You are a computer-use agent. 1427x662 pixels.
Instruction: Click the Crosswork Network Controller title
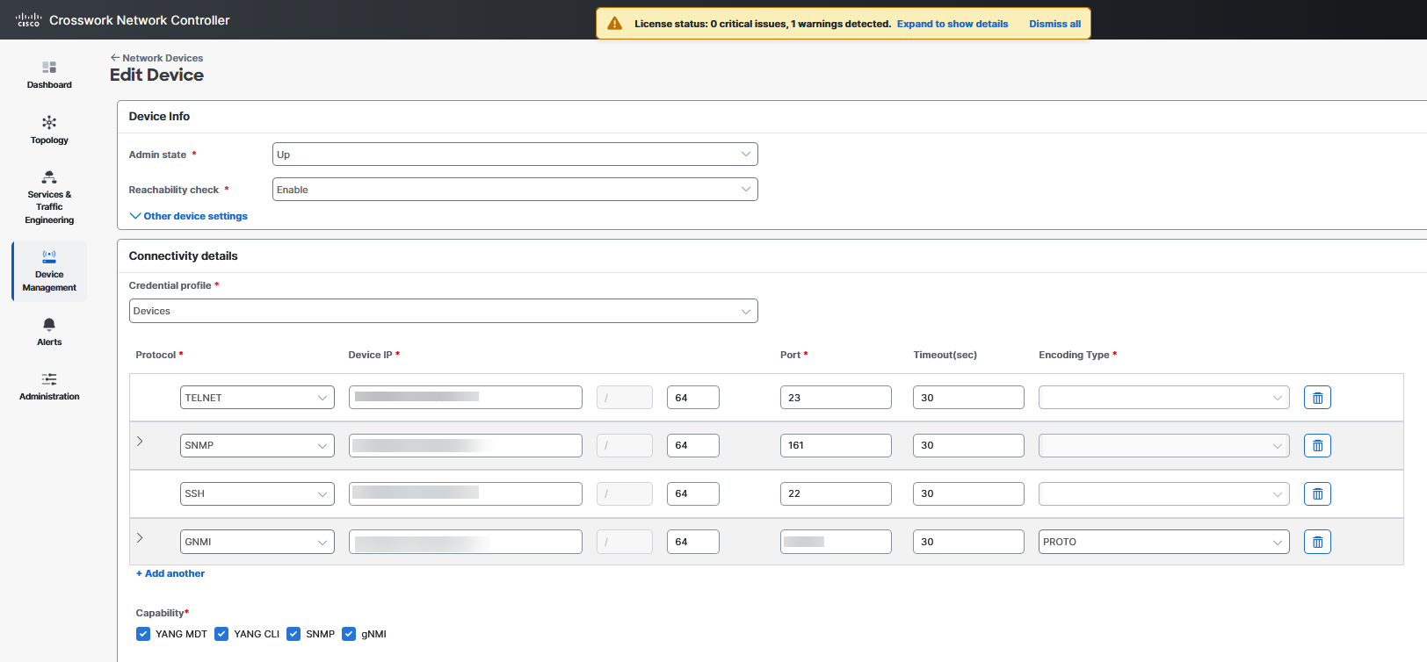click(140, 20)
